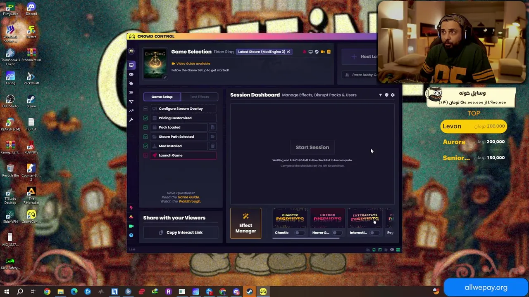Toggle Configure Stream Overlay checkbox
The image size is (529, 297).
[x=145, y=108]
